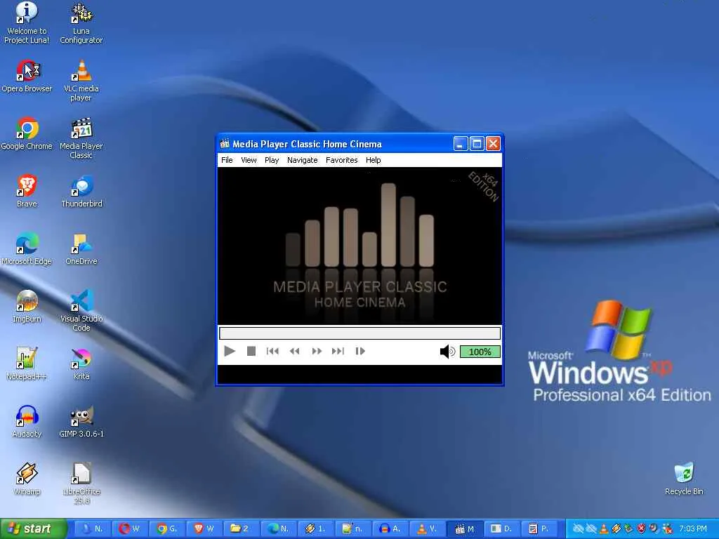719x539 pixels.
Task: Click red security shield tray icon
Action: point(642,529)
